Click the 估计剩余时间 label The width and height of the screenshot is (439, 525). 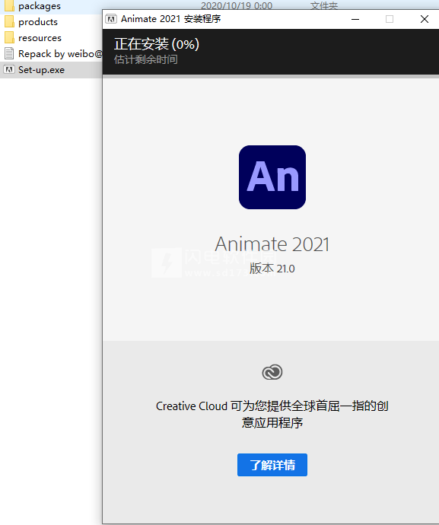[x=145, y=59]
